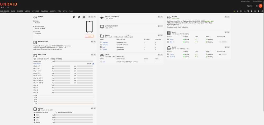Click the Shutdown power icon in Tower panel
Image resolution: width=264 pixels, height=125 pixels.
pos(84,17)
